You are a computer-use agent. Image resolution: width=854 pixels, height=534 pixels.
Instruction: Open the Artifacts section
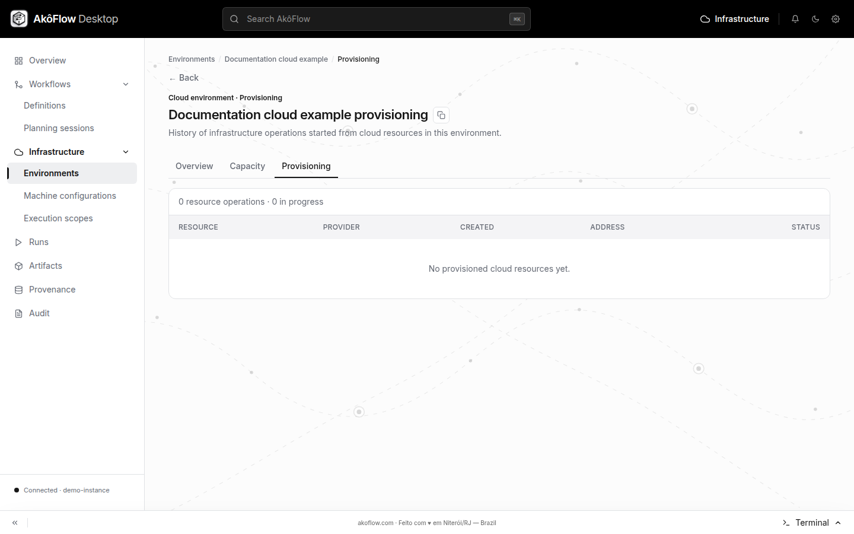(x=72, y=266)
